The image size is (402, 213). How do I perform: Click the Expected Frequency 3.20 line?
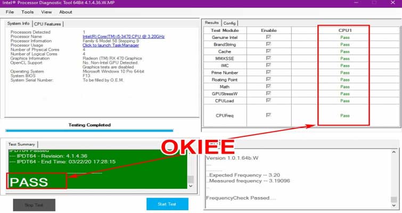[x=243, y=175]
